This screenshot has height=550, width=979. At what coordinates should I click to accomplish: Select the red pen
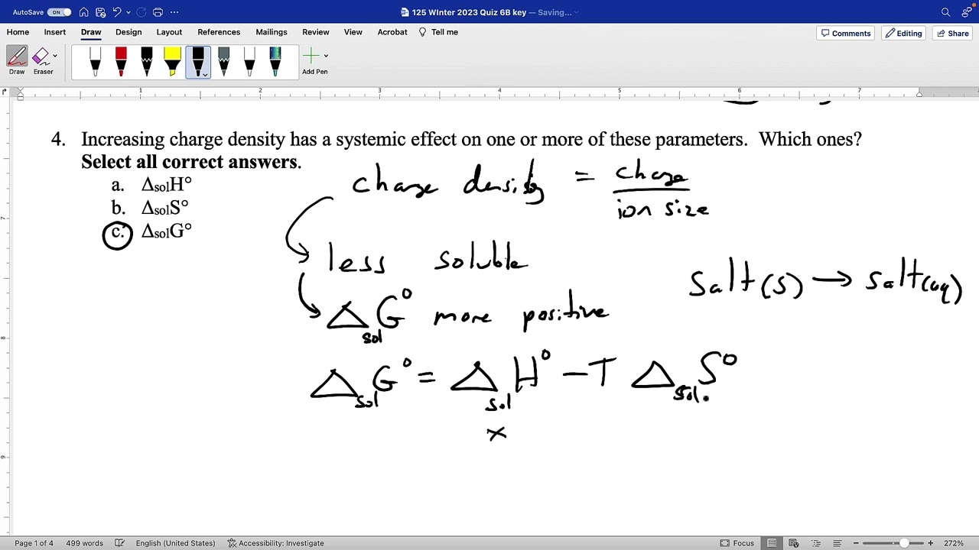click(x=121, y=62)
